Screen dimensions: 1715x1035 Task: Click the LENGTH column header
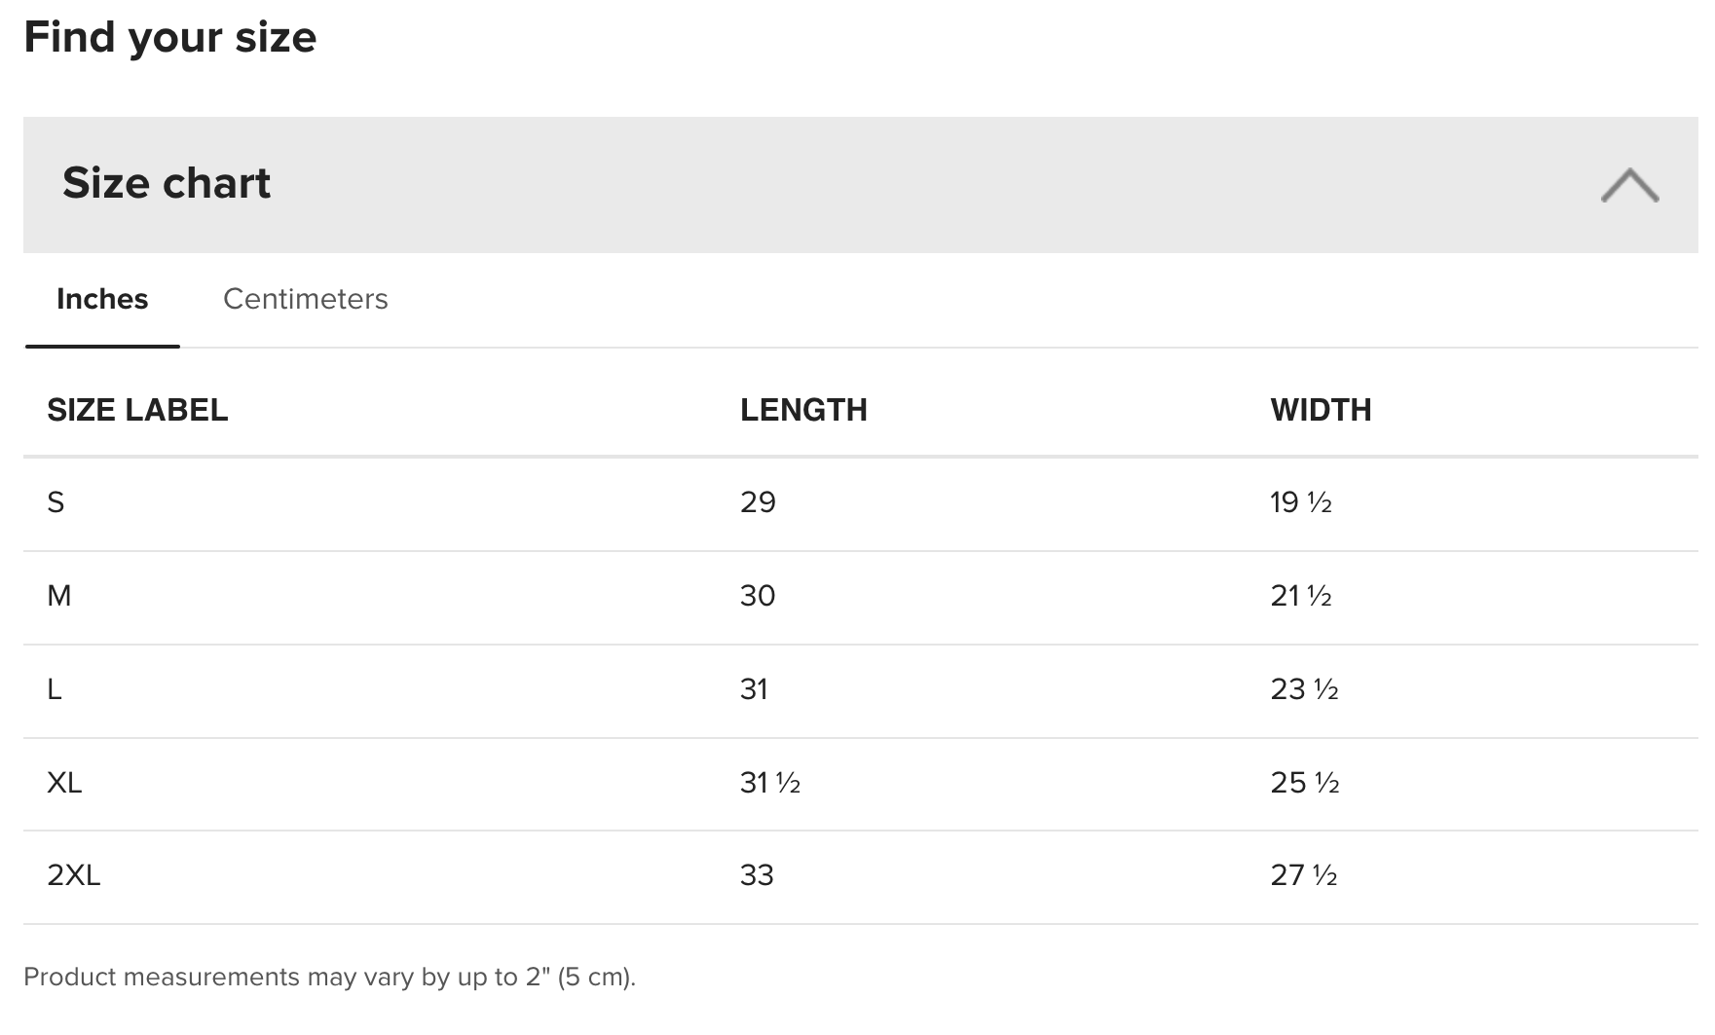(803, 410)
